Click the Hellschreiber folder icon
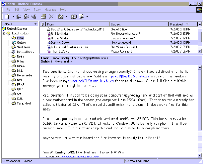 coord(14,75)
